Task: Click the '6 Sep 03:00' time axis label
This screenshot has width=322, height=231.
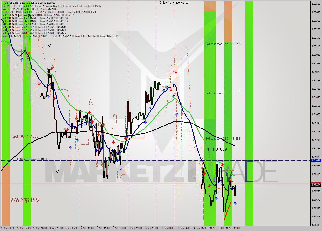Action: coord(168,228)
